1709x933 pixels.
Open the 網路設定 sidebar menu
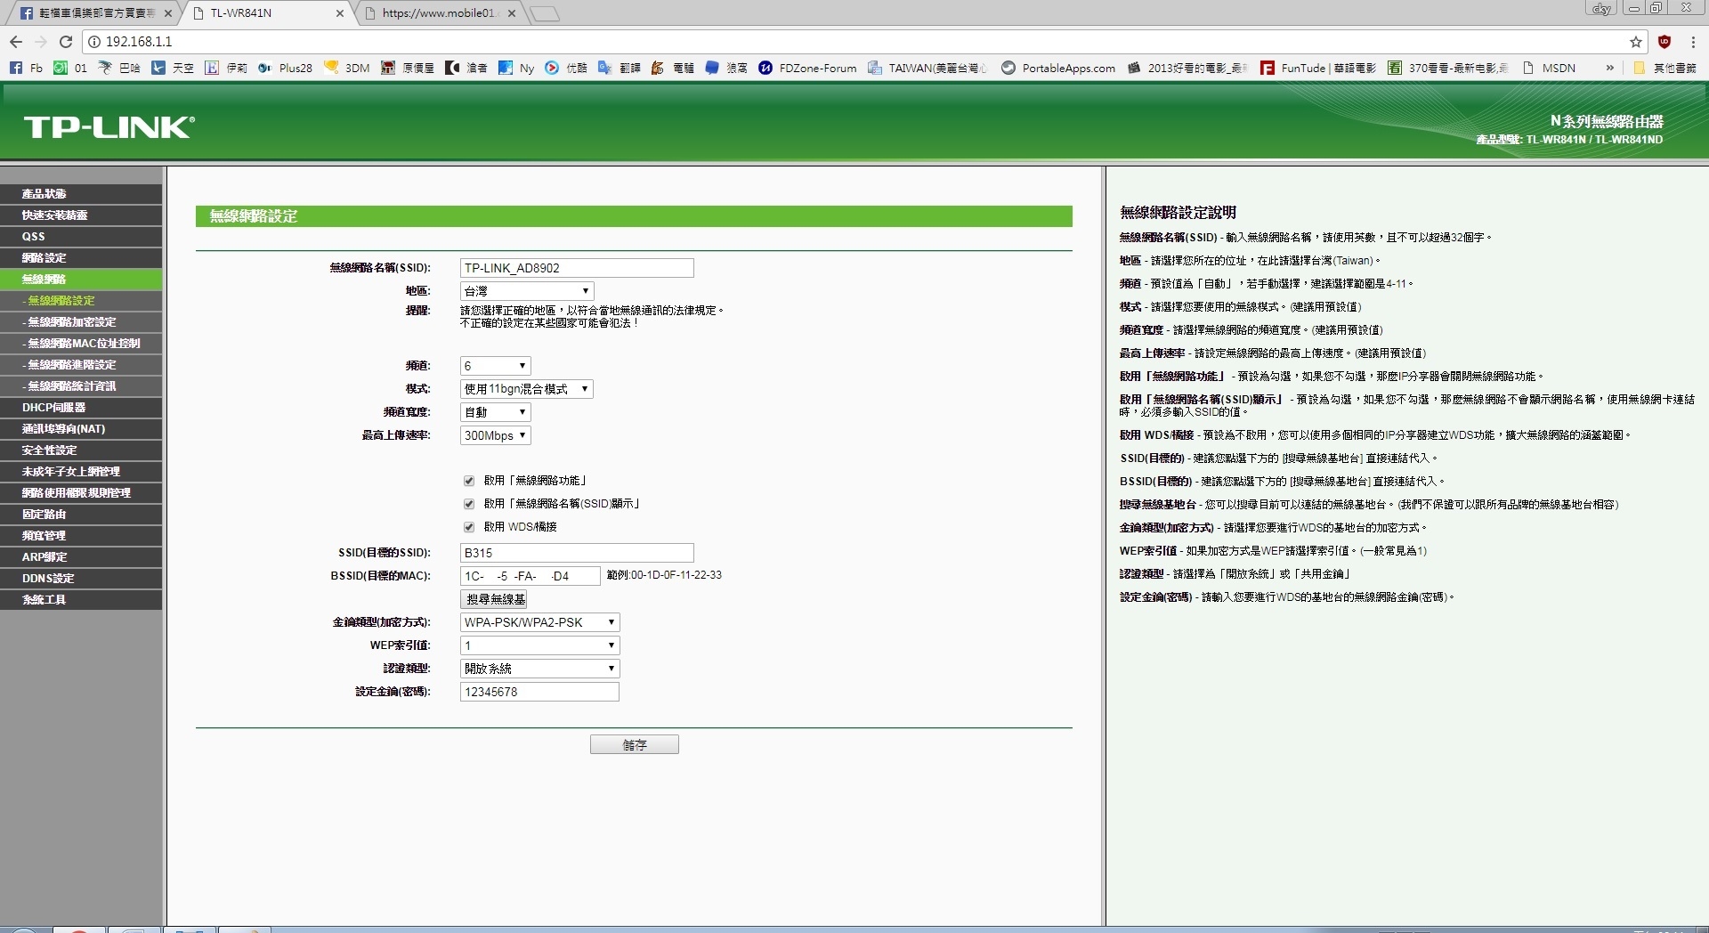tap(81, 258)
